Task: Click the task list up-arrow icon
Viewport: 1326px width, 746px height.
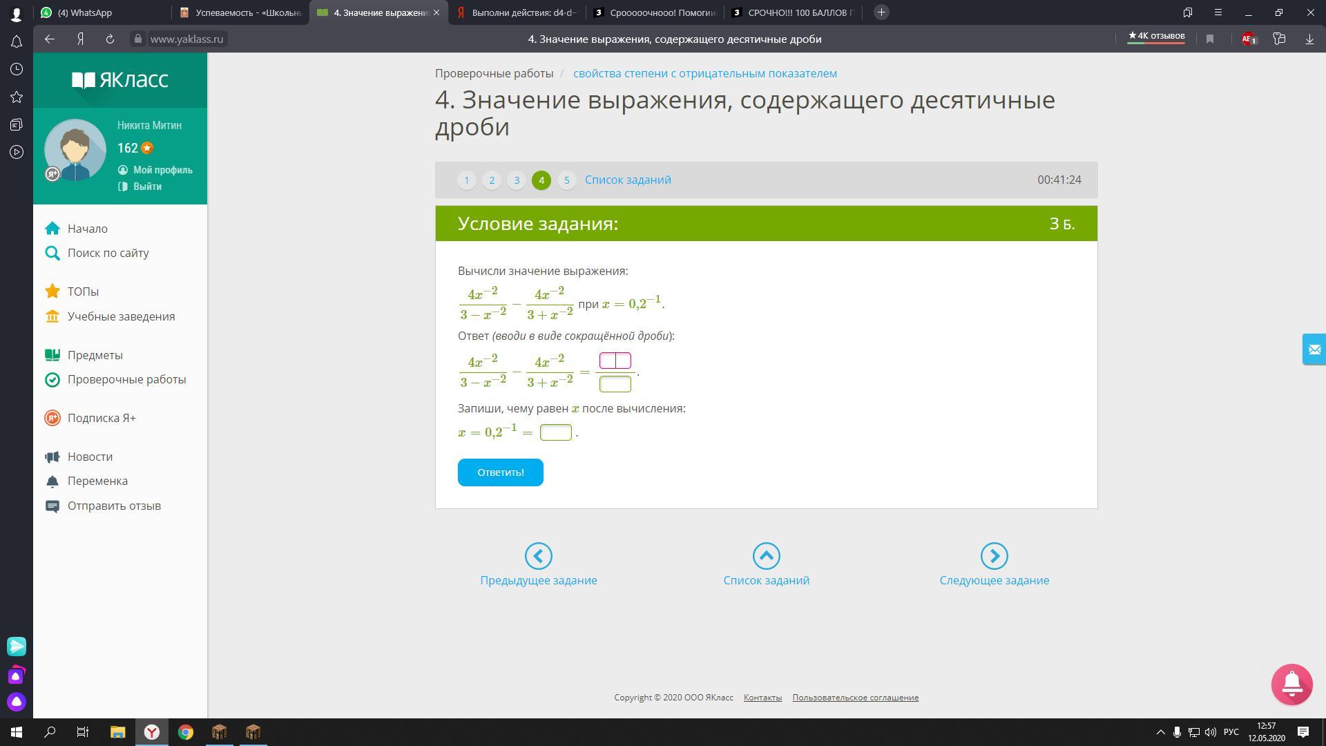Action: pos(766,556)
